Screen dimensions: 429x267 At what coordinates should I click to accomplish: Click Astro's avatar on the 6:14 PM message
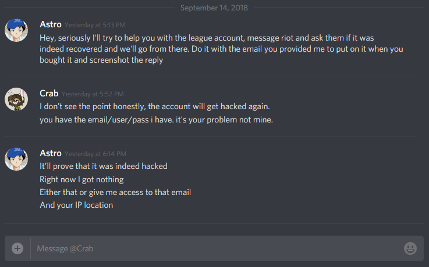[x=16, y=159]
